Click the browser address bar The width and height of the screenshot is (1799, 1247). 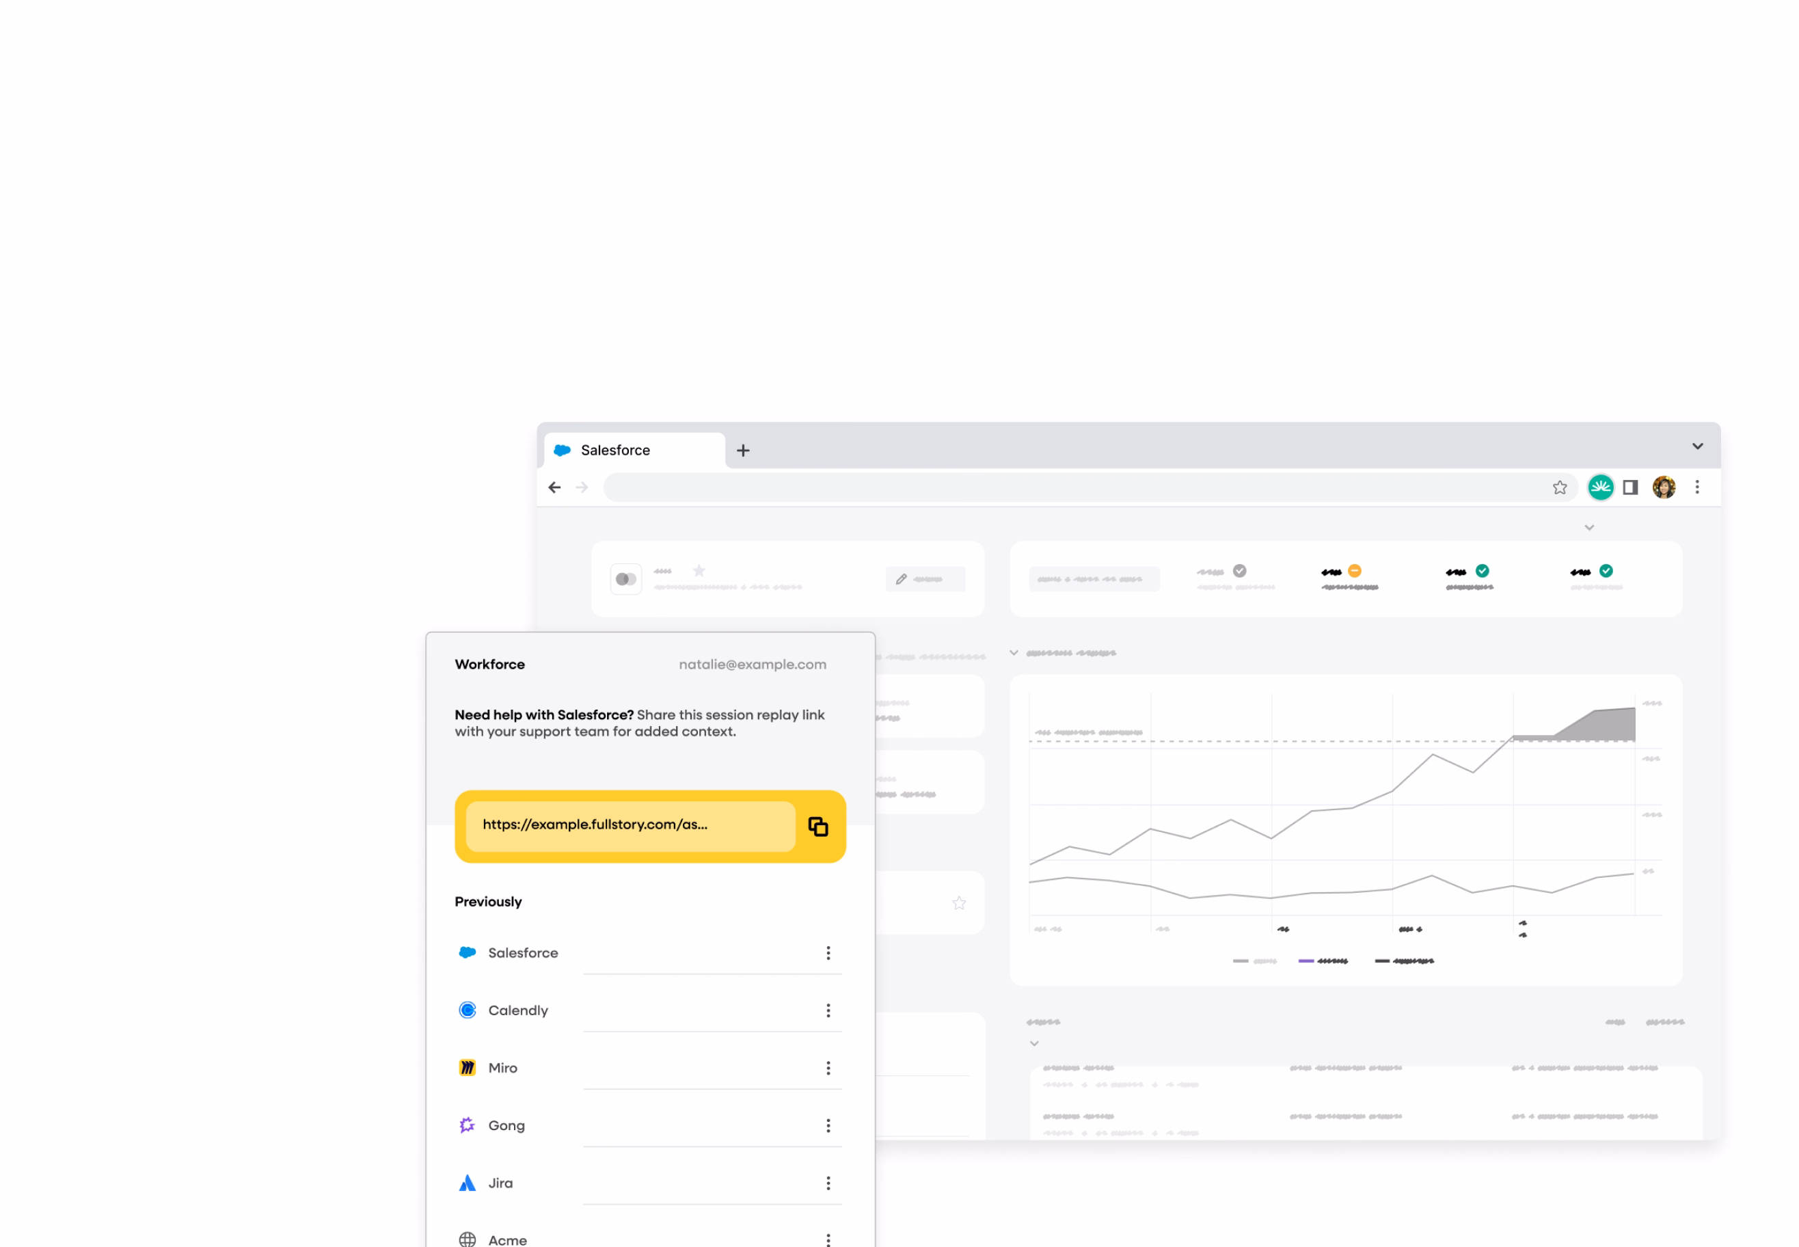(x=1070, y=487)
